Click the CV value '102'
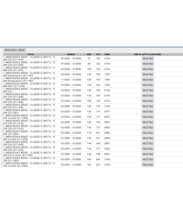The width and height of the screenshot is (183, 214). tap(98, 58)
